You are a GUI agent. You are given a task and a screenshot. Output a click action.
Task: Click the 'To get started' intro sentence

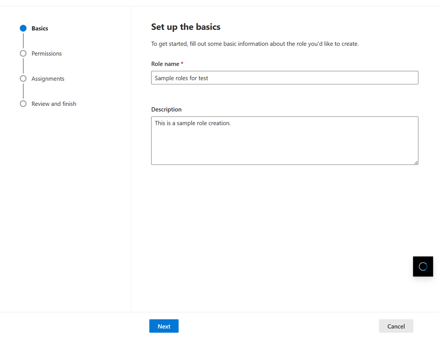click(x=255, y=44)
